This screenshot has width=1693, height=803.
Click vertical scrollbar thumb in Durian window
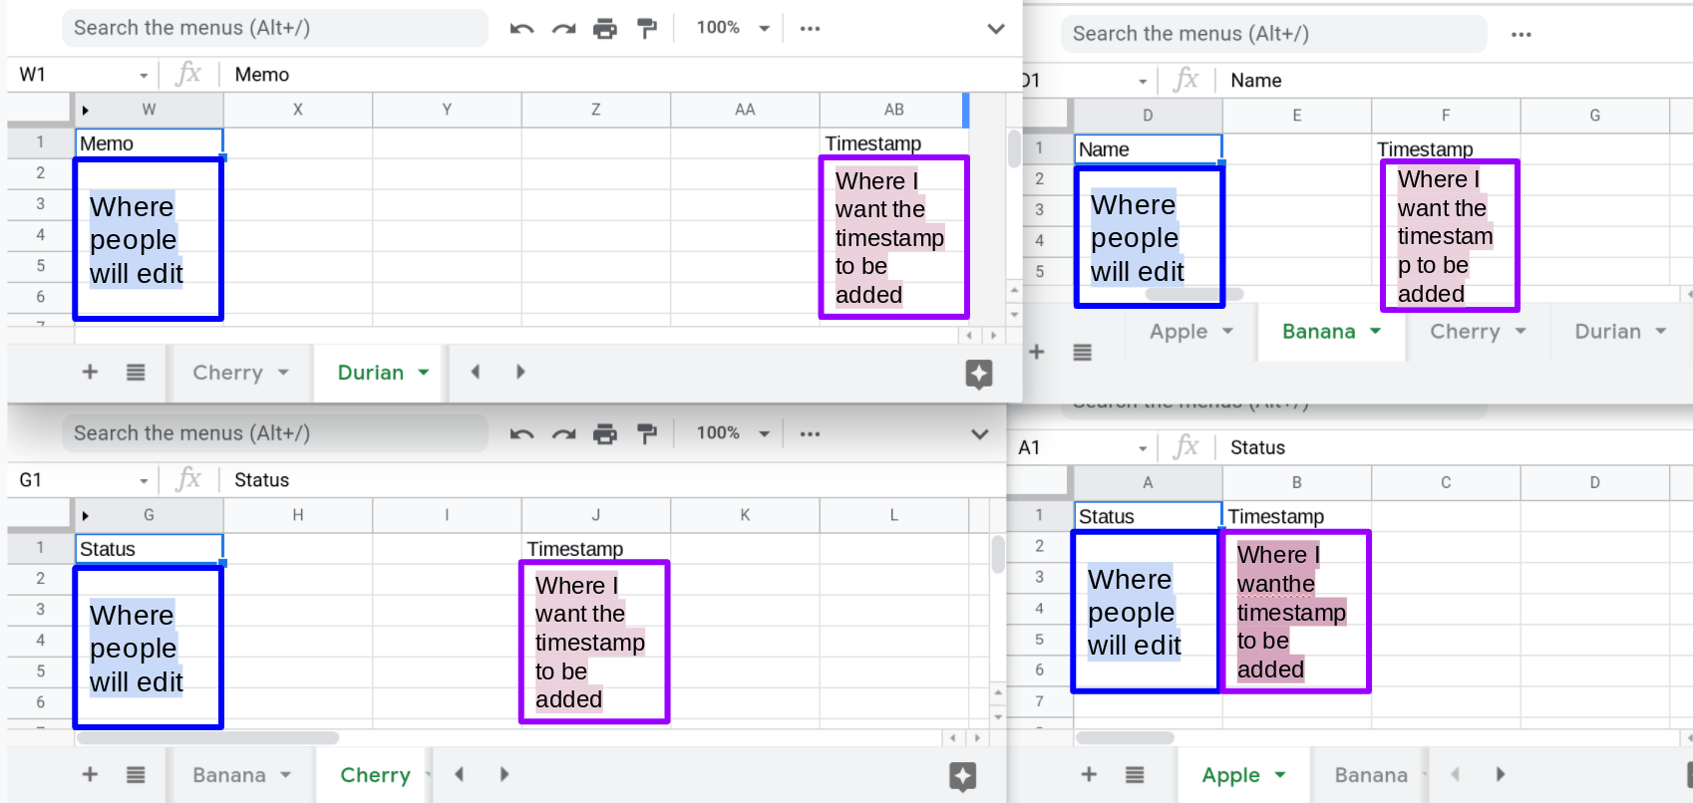coord(1013,148)
